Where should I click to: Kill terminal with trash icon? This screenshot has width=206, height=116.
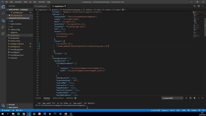[194, 98]
